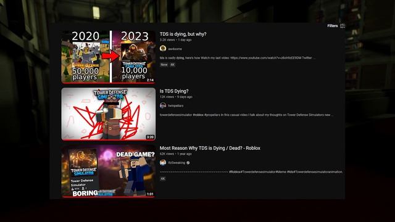
Task: Click the 2:14 duration badge
Action: [x=150, y=80]
